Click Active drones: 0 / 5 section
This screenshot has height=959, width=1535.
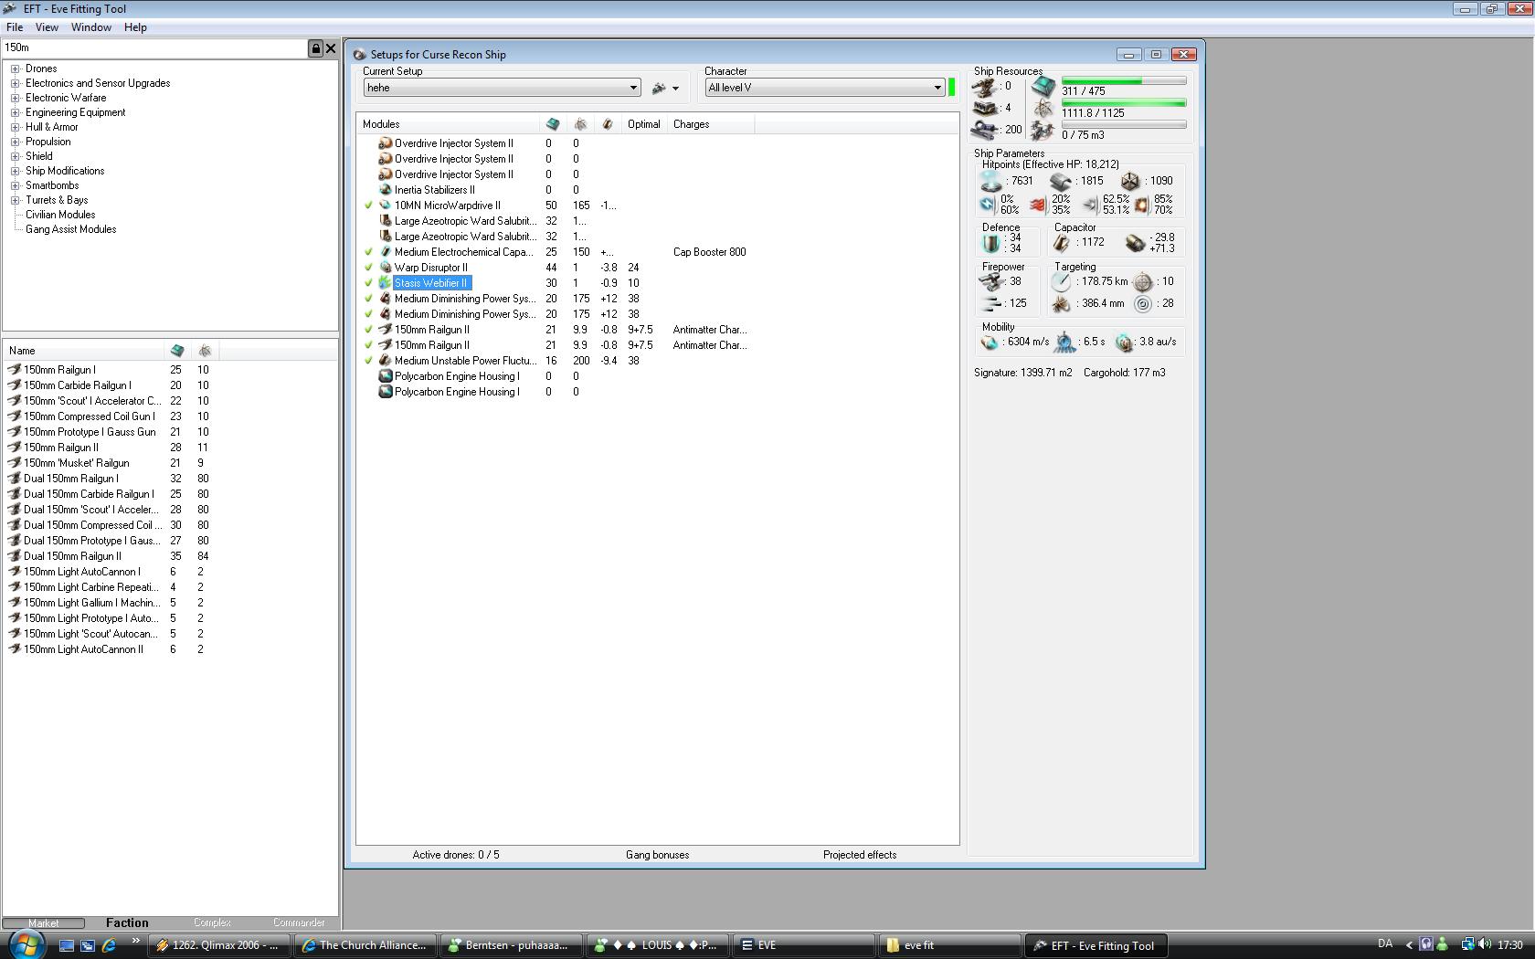click(456, 855)
